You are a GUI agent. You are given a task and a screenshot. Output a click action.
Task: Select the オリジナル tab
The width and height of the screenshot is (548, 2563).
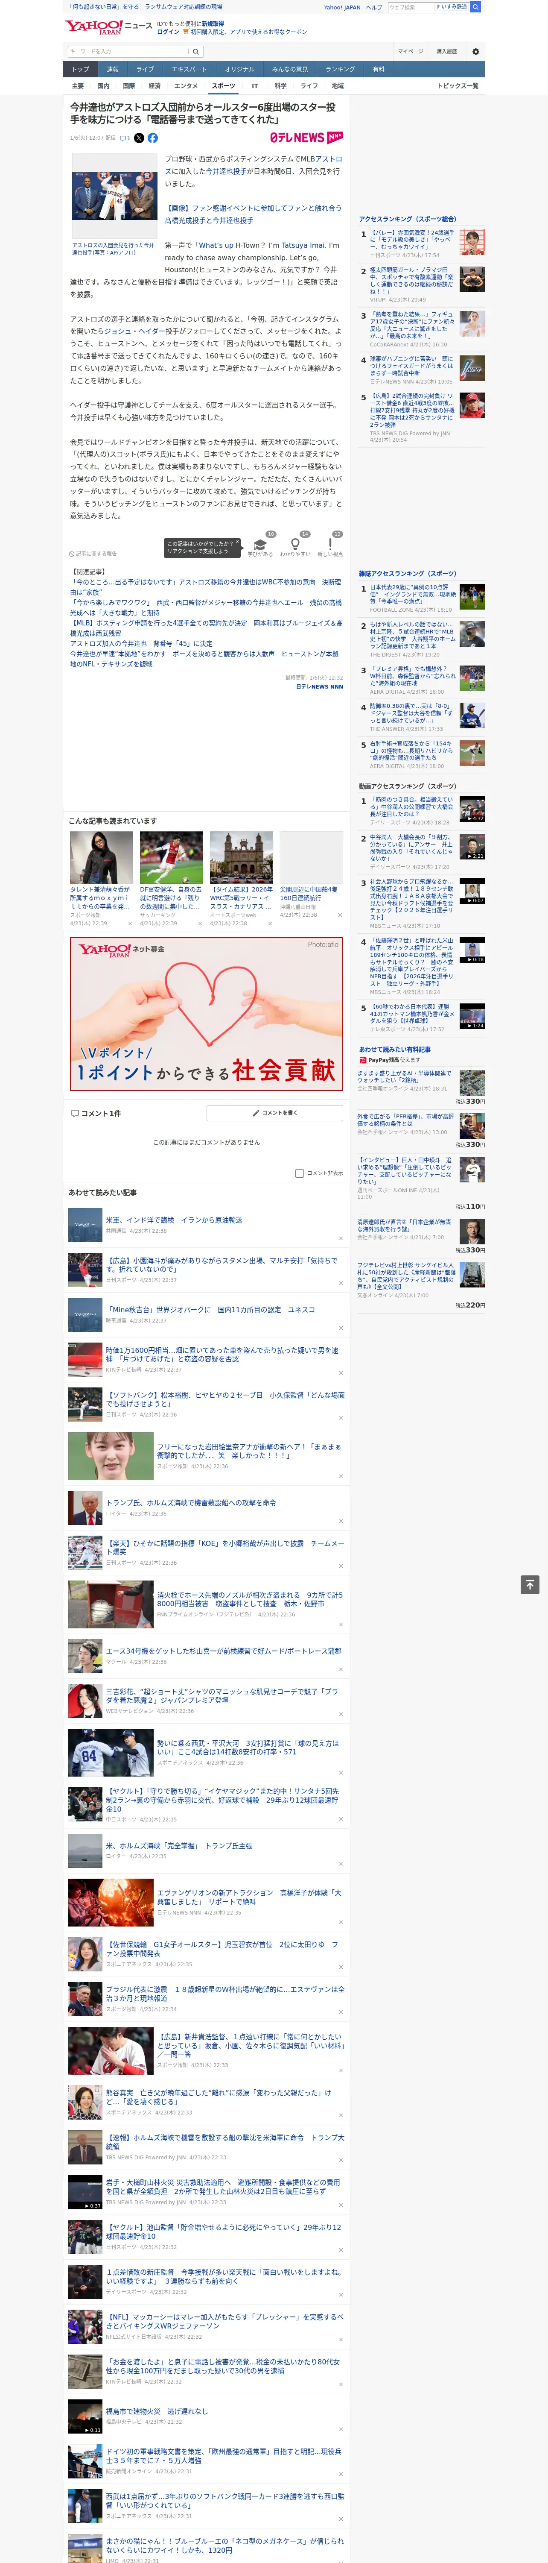pyautogui.click(x=240, y=70)
